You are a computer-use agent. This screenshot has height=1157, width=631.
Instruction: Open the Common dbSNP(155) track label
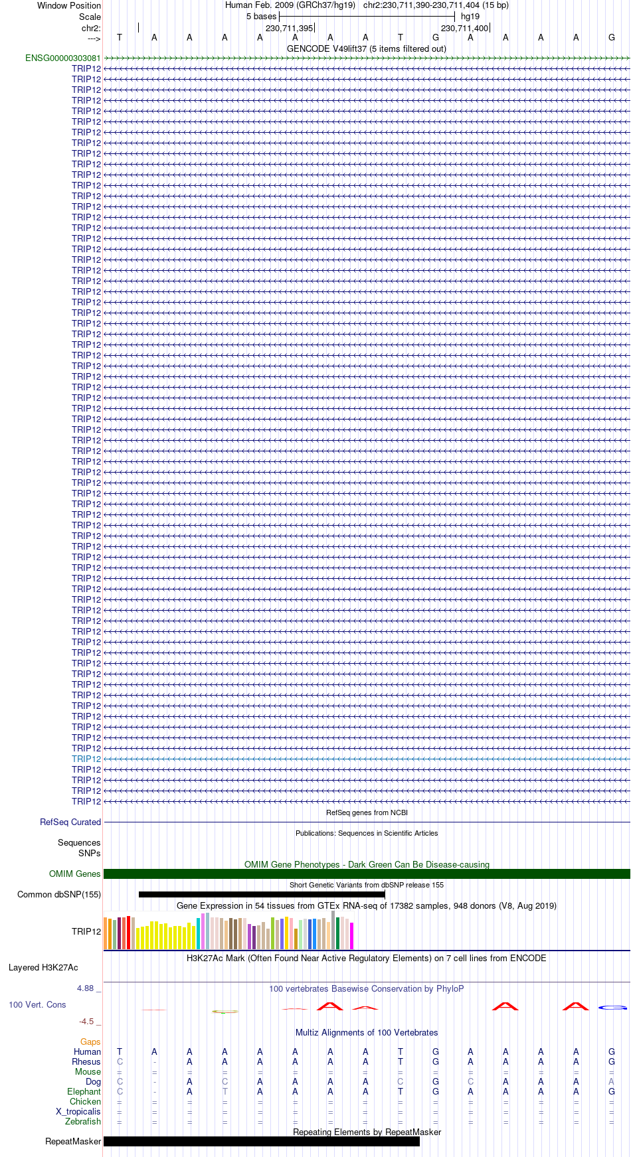point(59,894)
